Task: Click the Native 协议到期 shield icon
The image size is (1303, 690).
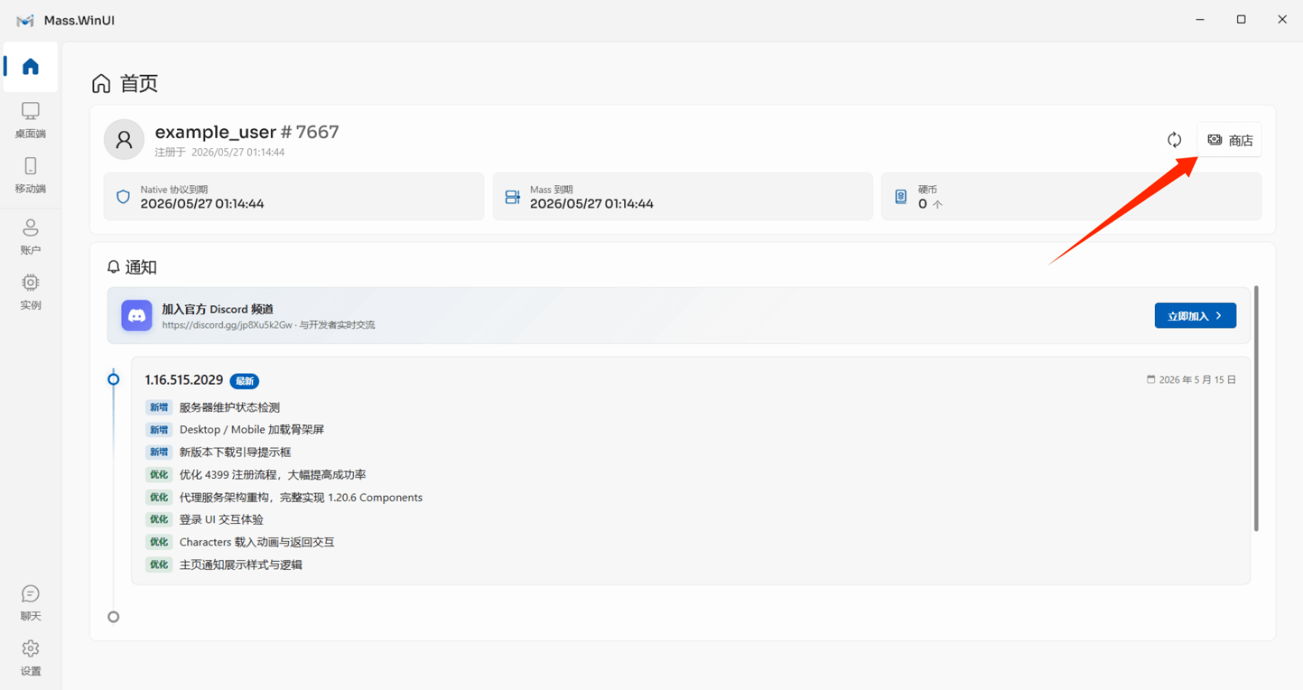Action: click(123, 197)
